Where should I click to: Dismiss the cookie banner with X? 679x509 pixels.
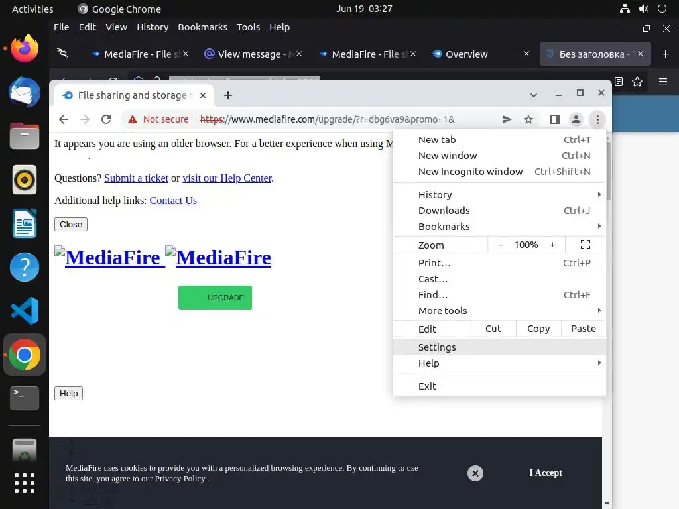coord(475,473)
